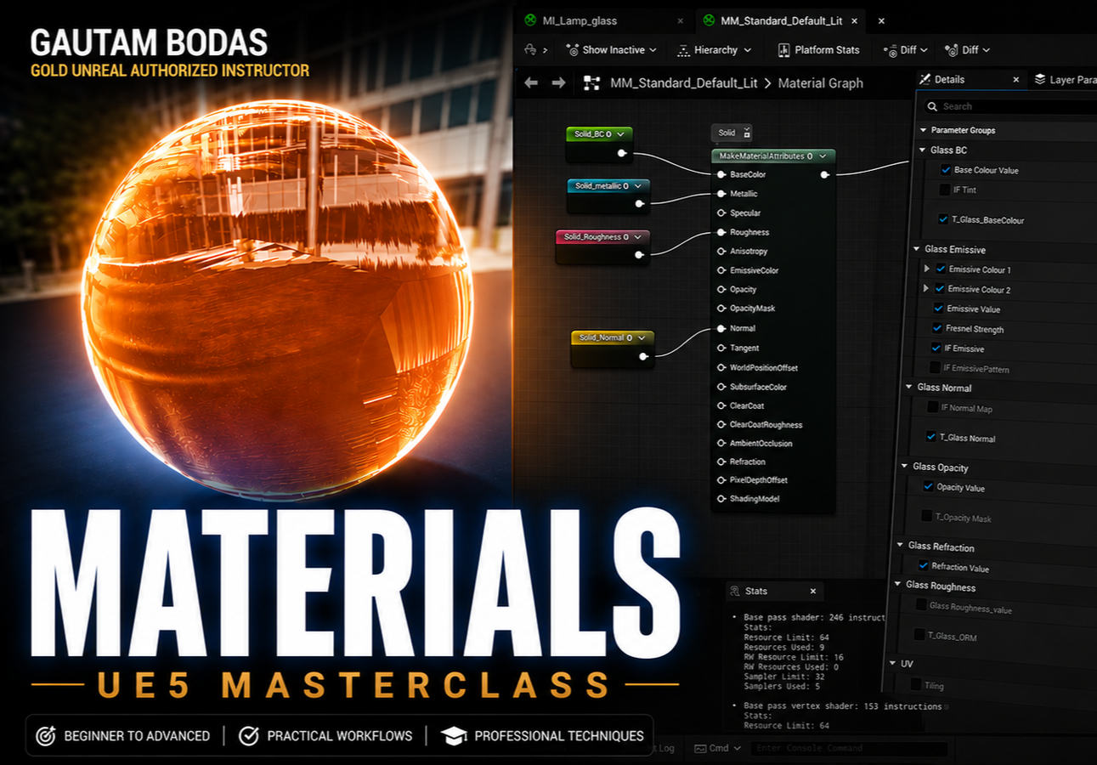The height and width of the screenshot is (765, 1097).
Task: Collapse the Glass Normal group
Action: click(909, 387)
